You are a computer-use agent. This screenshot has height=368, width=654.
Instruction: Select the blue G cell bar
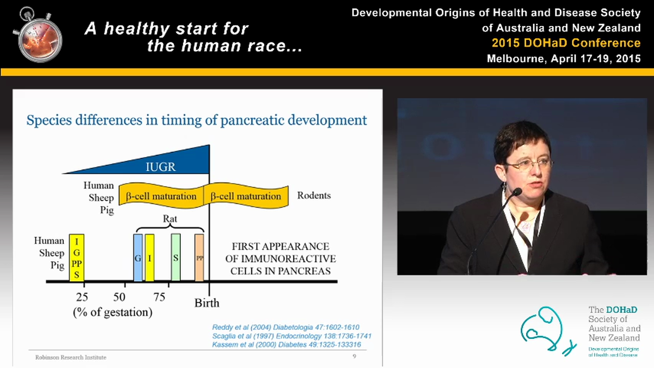[x=138, y=258]
